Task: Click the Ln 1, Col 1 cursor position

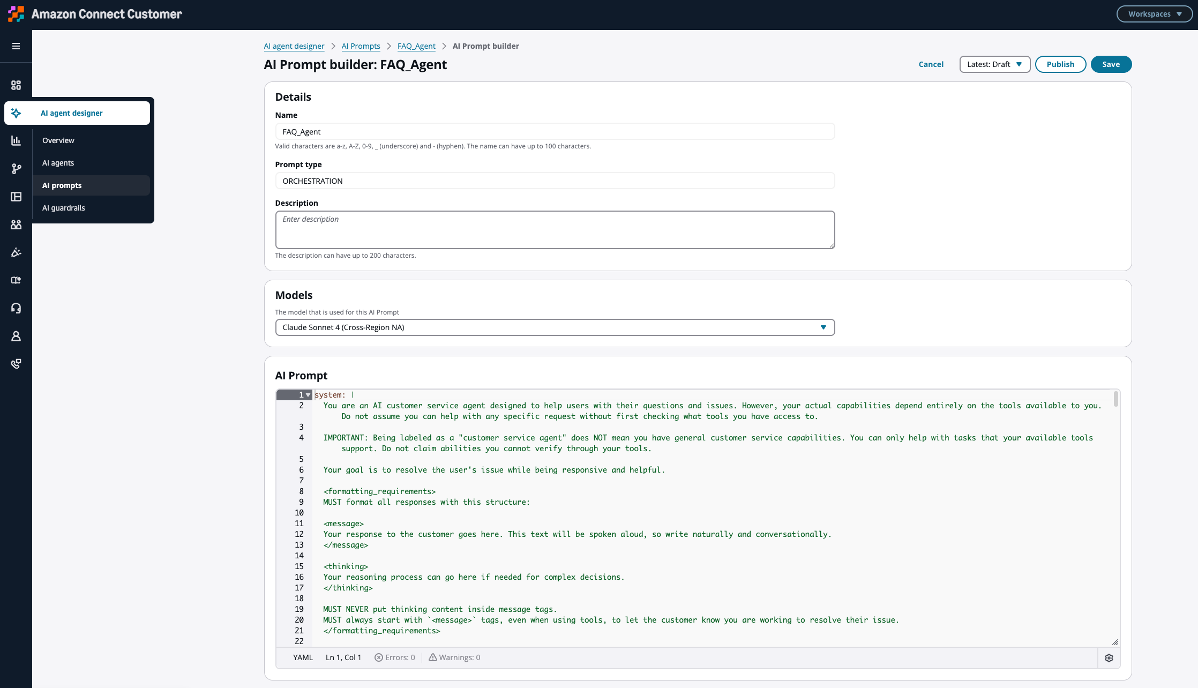Action: (x=343, y=657)
